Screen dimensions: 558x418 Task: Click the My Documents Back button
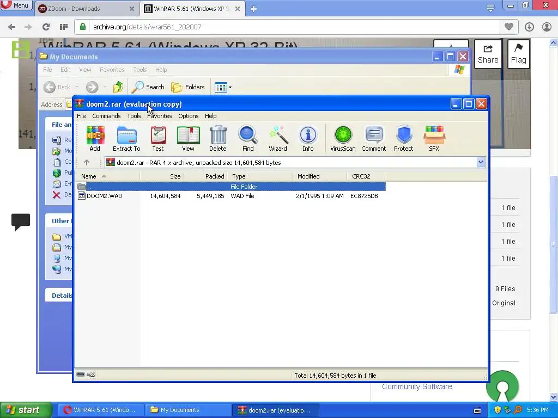[x=57, y=87]
